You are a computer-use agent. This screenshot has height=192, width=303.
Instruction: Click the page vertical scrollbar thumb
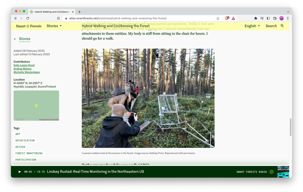point(290,127)
